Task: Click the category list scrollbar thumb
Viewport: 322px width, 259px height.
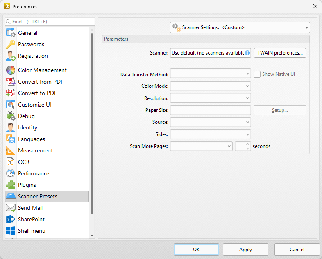Action: point(92,124)
